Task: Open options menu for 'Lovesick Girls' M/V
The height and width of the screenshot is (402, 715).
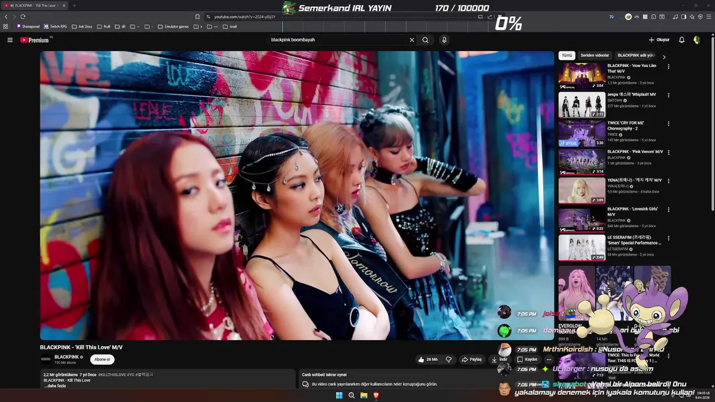Action: pos(668,210)
